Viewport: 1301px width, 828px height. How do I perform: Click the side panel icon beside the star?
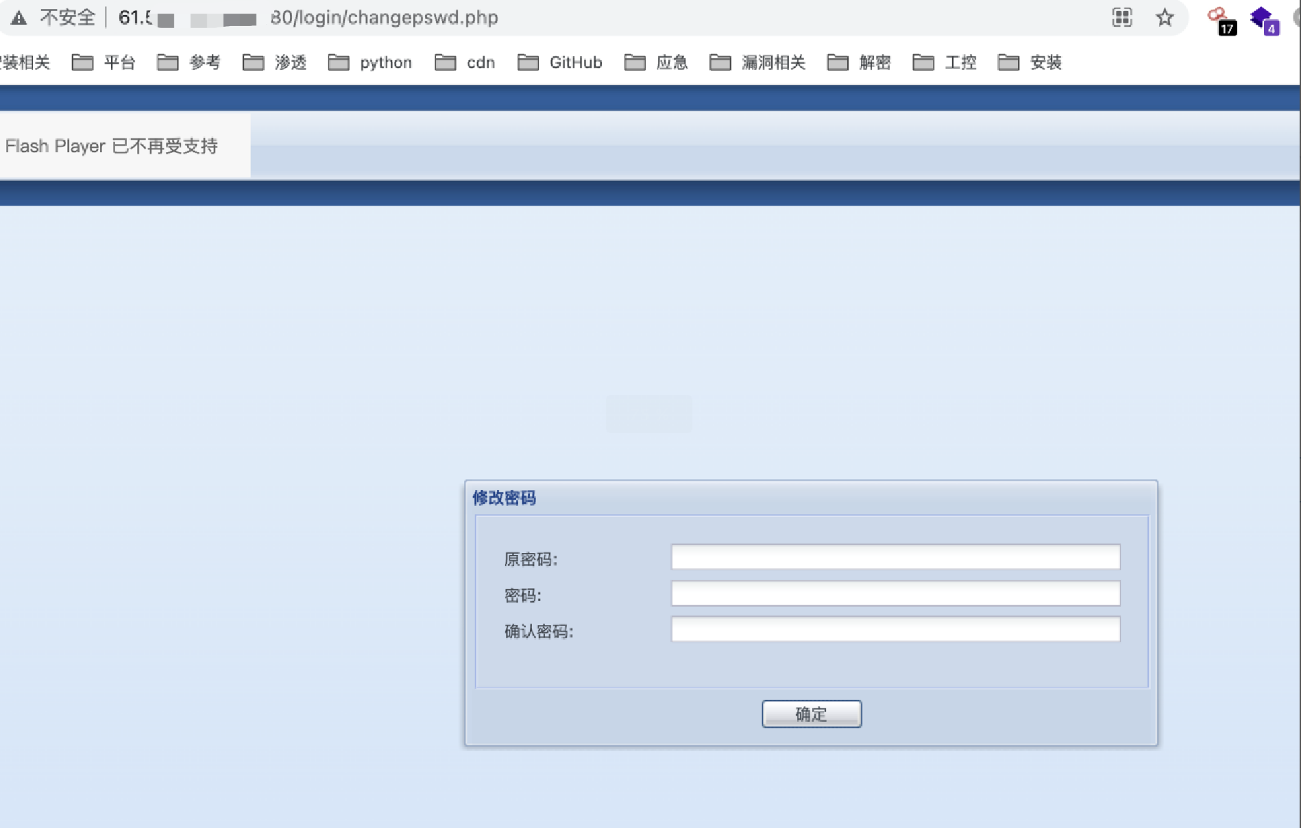(1122, 19)
